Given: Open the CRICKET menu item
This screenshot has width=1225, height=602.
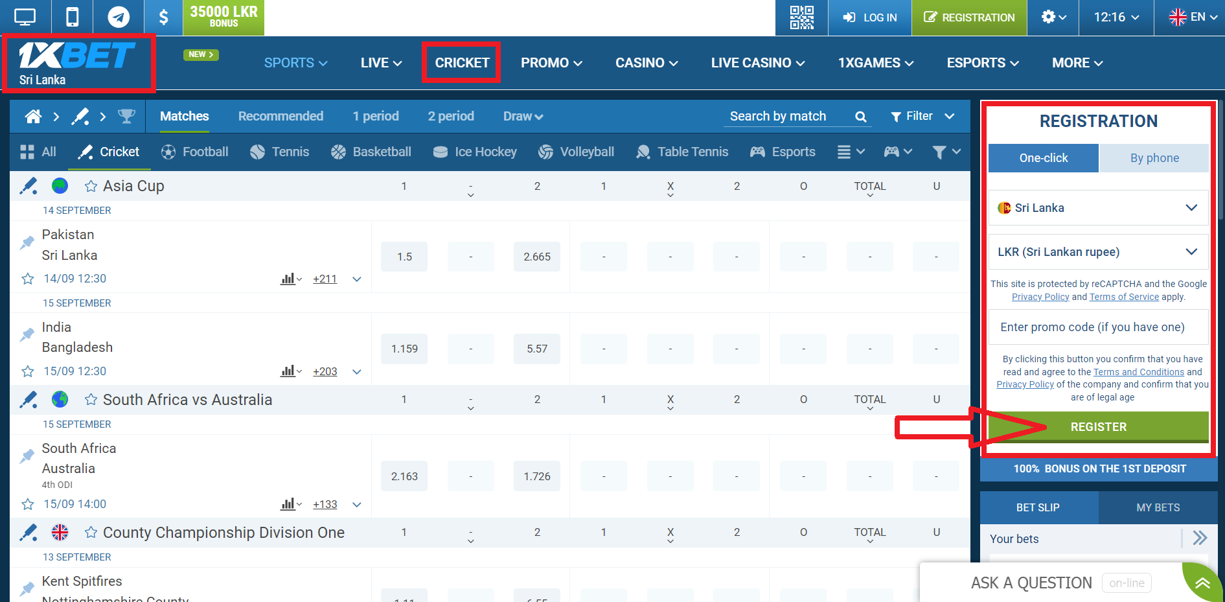Looking at the screenshot, I should (462, 63).
